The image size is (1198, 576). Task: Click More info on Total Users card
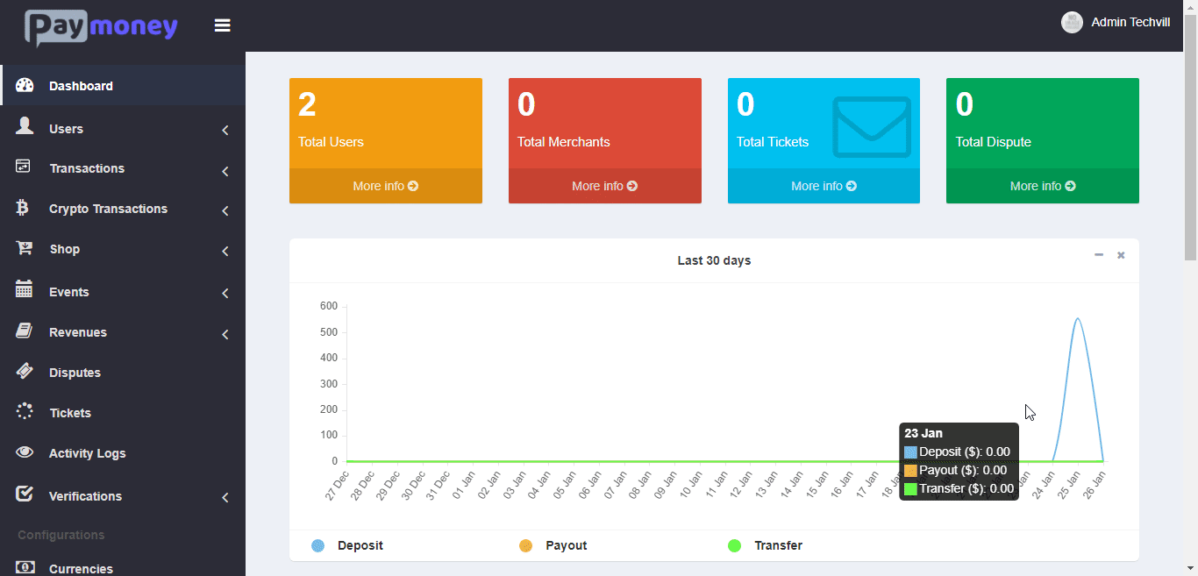(x=386, y=186)
